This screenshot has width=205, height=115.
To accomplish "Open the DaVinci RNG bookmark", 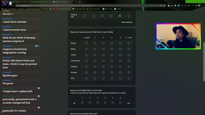I will 108,9.
